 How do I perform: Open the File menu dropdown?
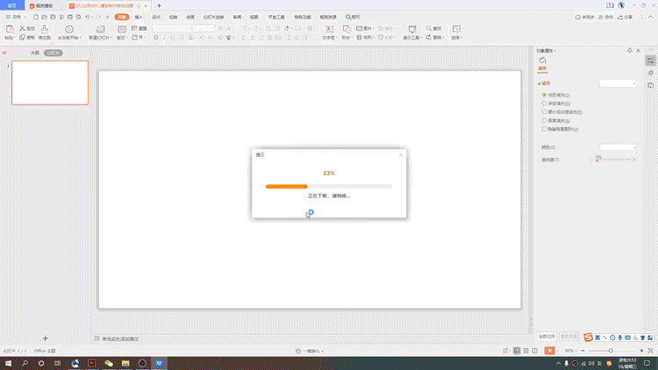(x=15, y=17)
